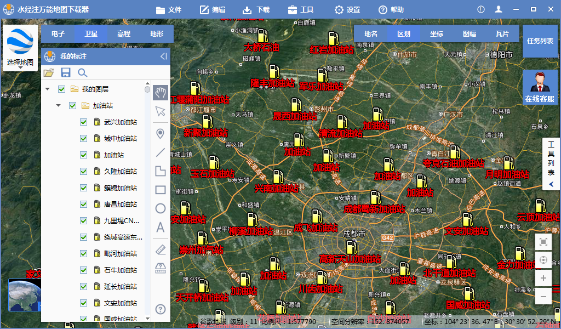
Task: Click 月明加油站 map marker
Action: point(508,163)
